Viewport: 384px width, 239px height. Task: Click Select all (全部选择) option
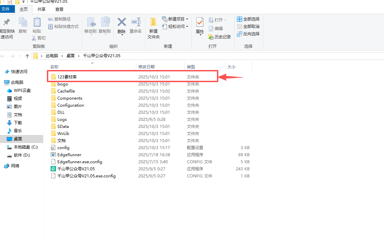tap(248, 19)
